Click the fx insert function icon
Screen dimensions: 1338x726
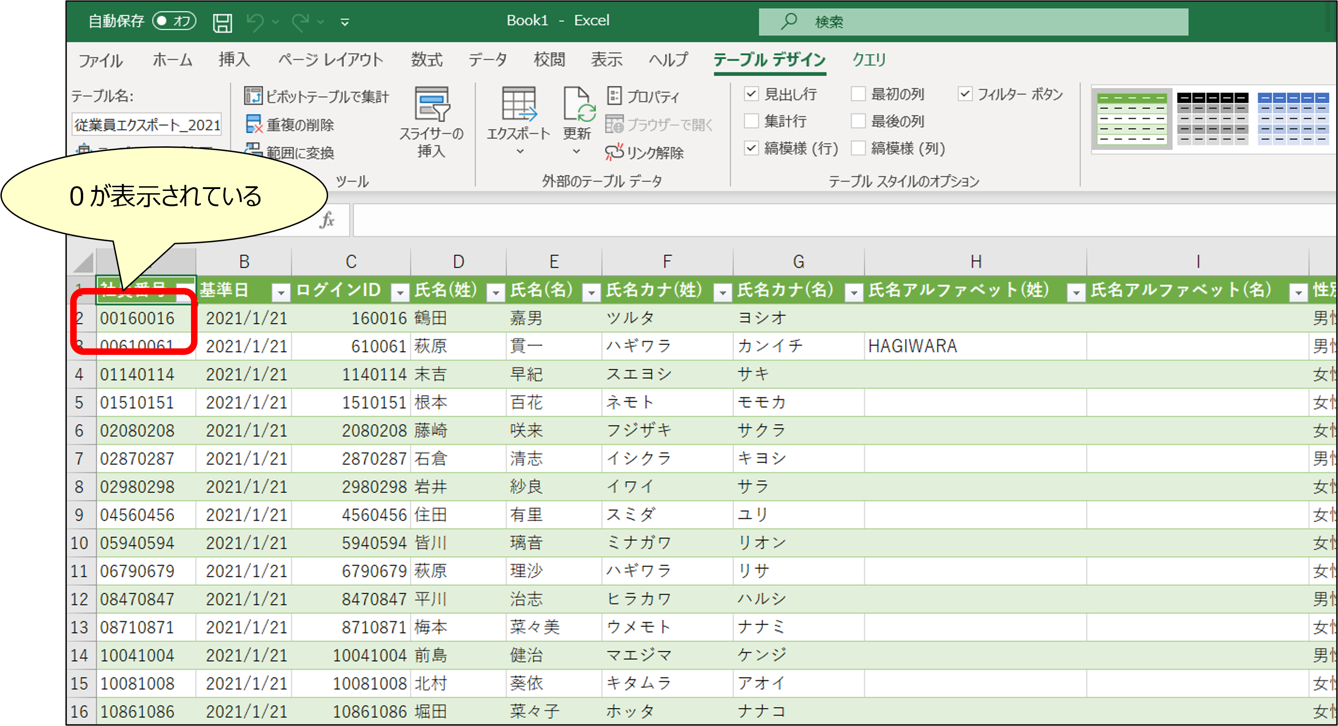click(x=327, y=220)
